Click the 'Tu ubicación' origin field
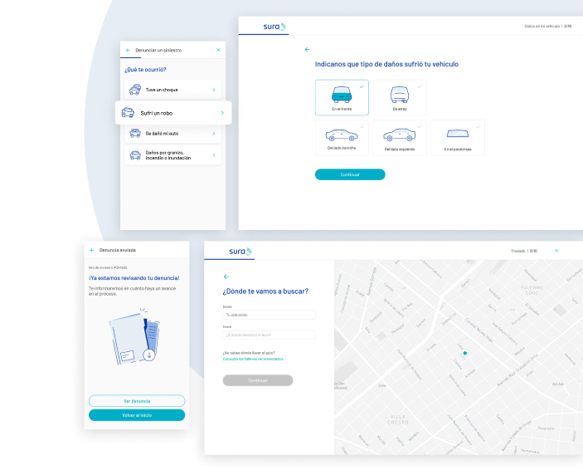Image resolution: width=583 pixels, height=470 pixels. (x=269, y=316)
